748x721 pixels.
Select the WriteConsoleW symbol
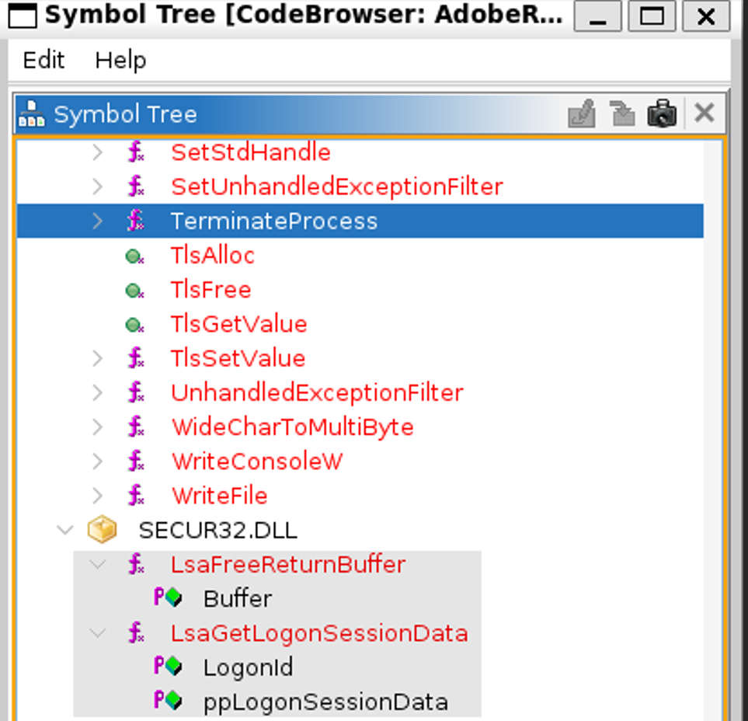(x=256, y=462)
